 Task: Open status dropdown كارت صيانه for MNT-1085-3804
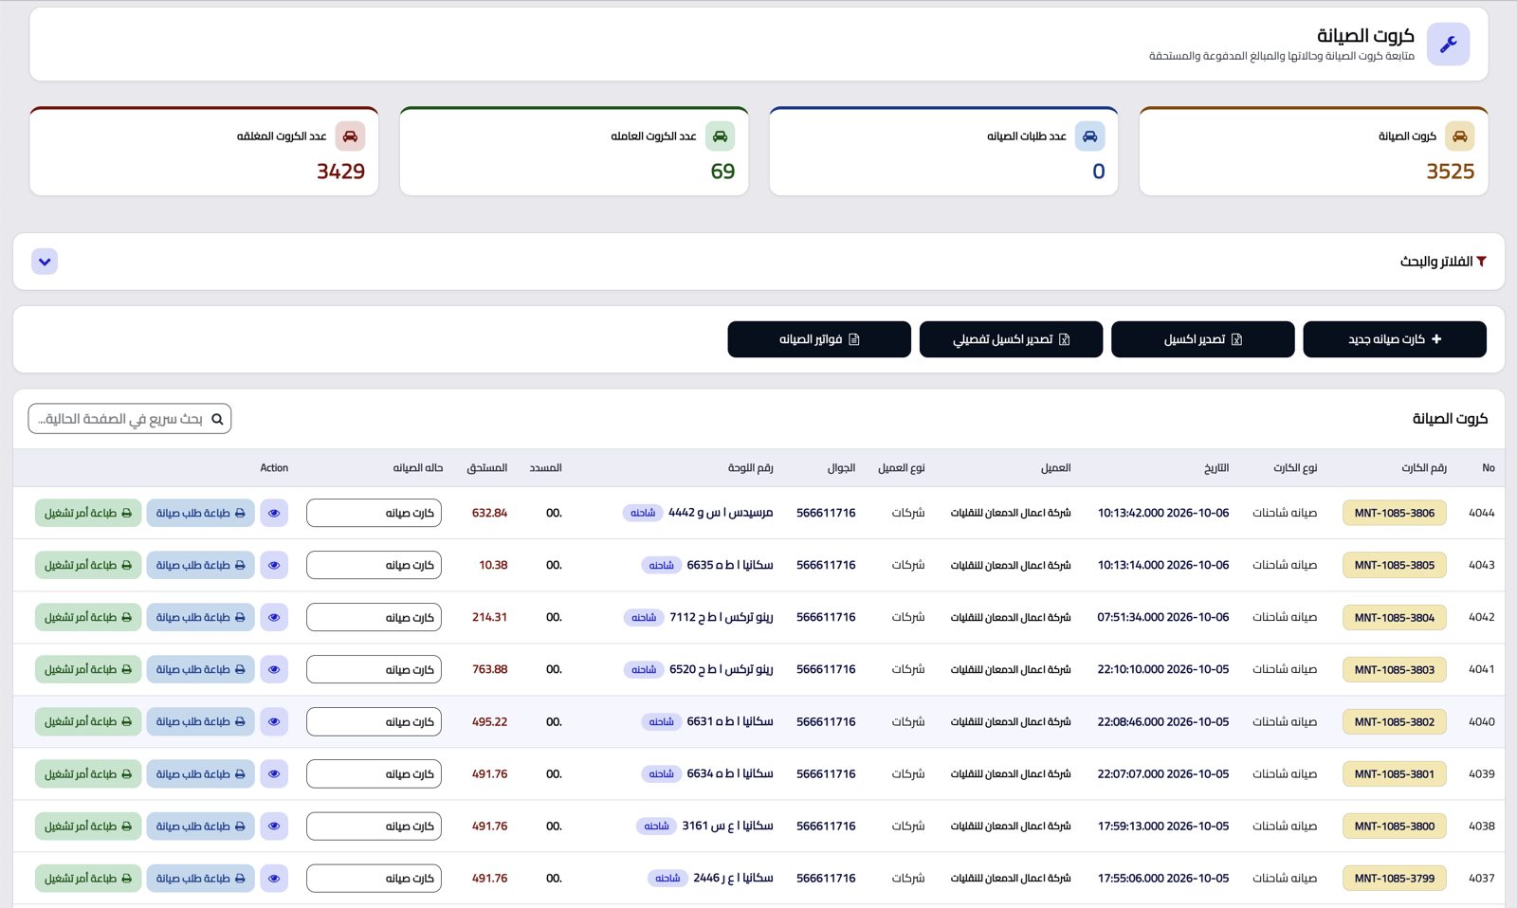[375, 617]
